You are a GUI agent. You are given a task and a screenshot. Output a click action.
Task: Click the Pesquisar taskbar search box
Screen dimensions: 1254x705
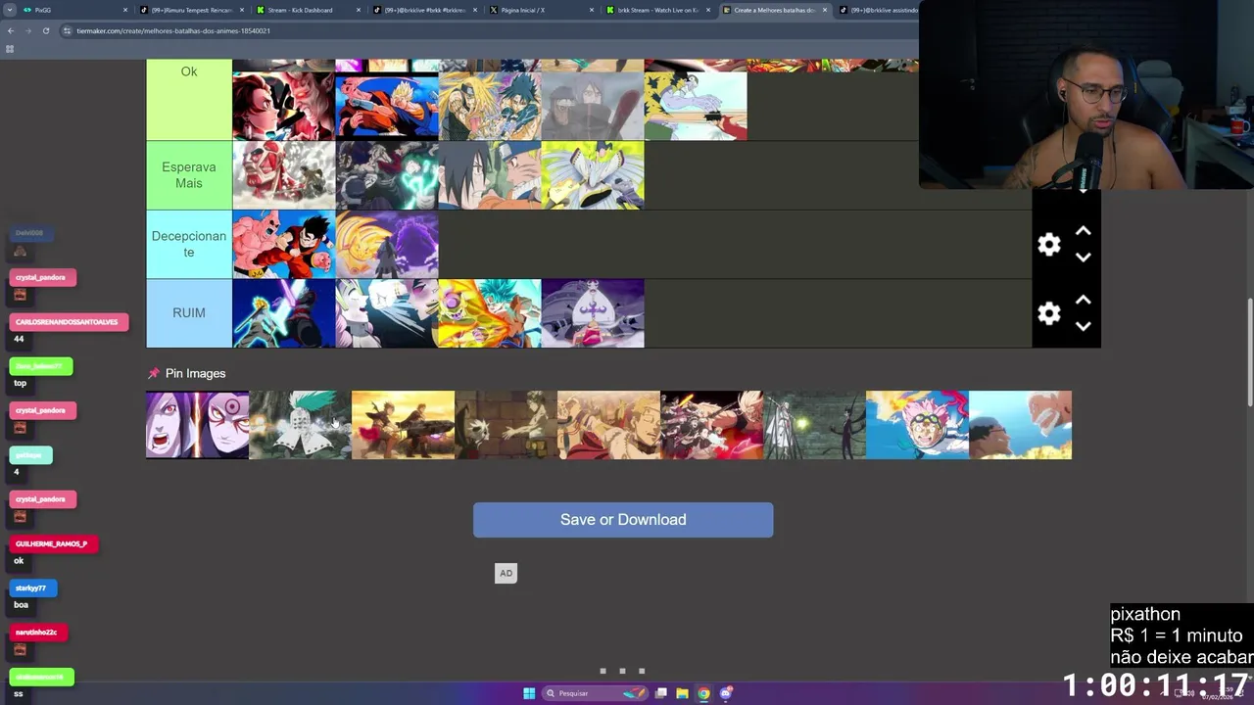(596, 693)
